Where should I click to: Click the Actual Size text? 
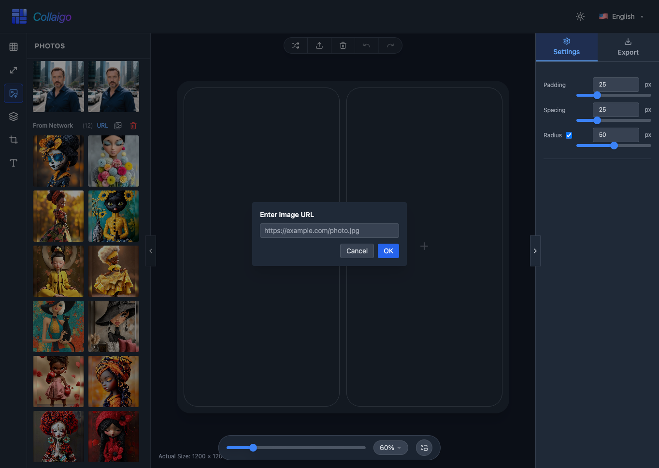point(190,456)
